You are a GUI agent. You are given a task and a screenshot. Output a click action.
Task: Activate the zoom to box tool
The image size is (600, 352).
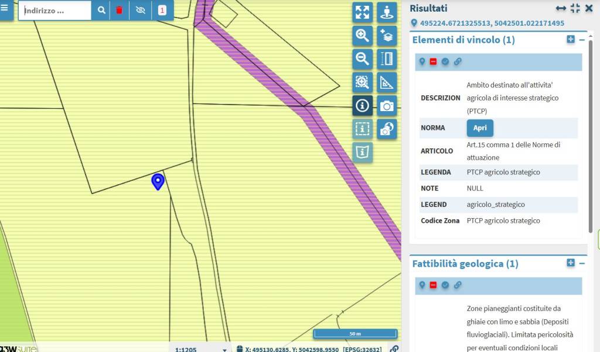coord(362,82)
